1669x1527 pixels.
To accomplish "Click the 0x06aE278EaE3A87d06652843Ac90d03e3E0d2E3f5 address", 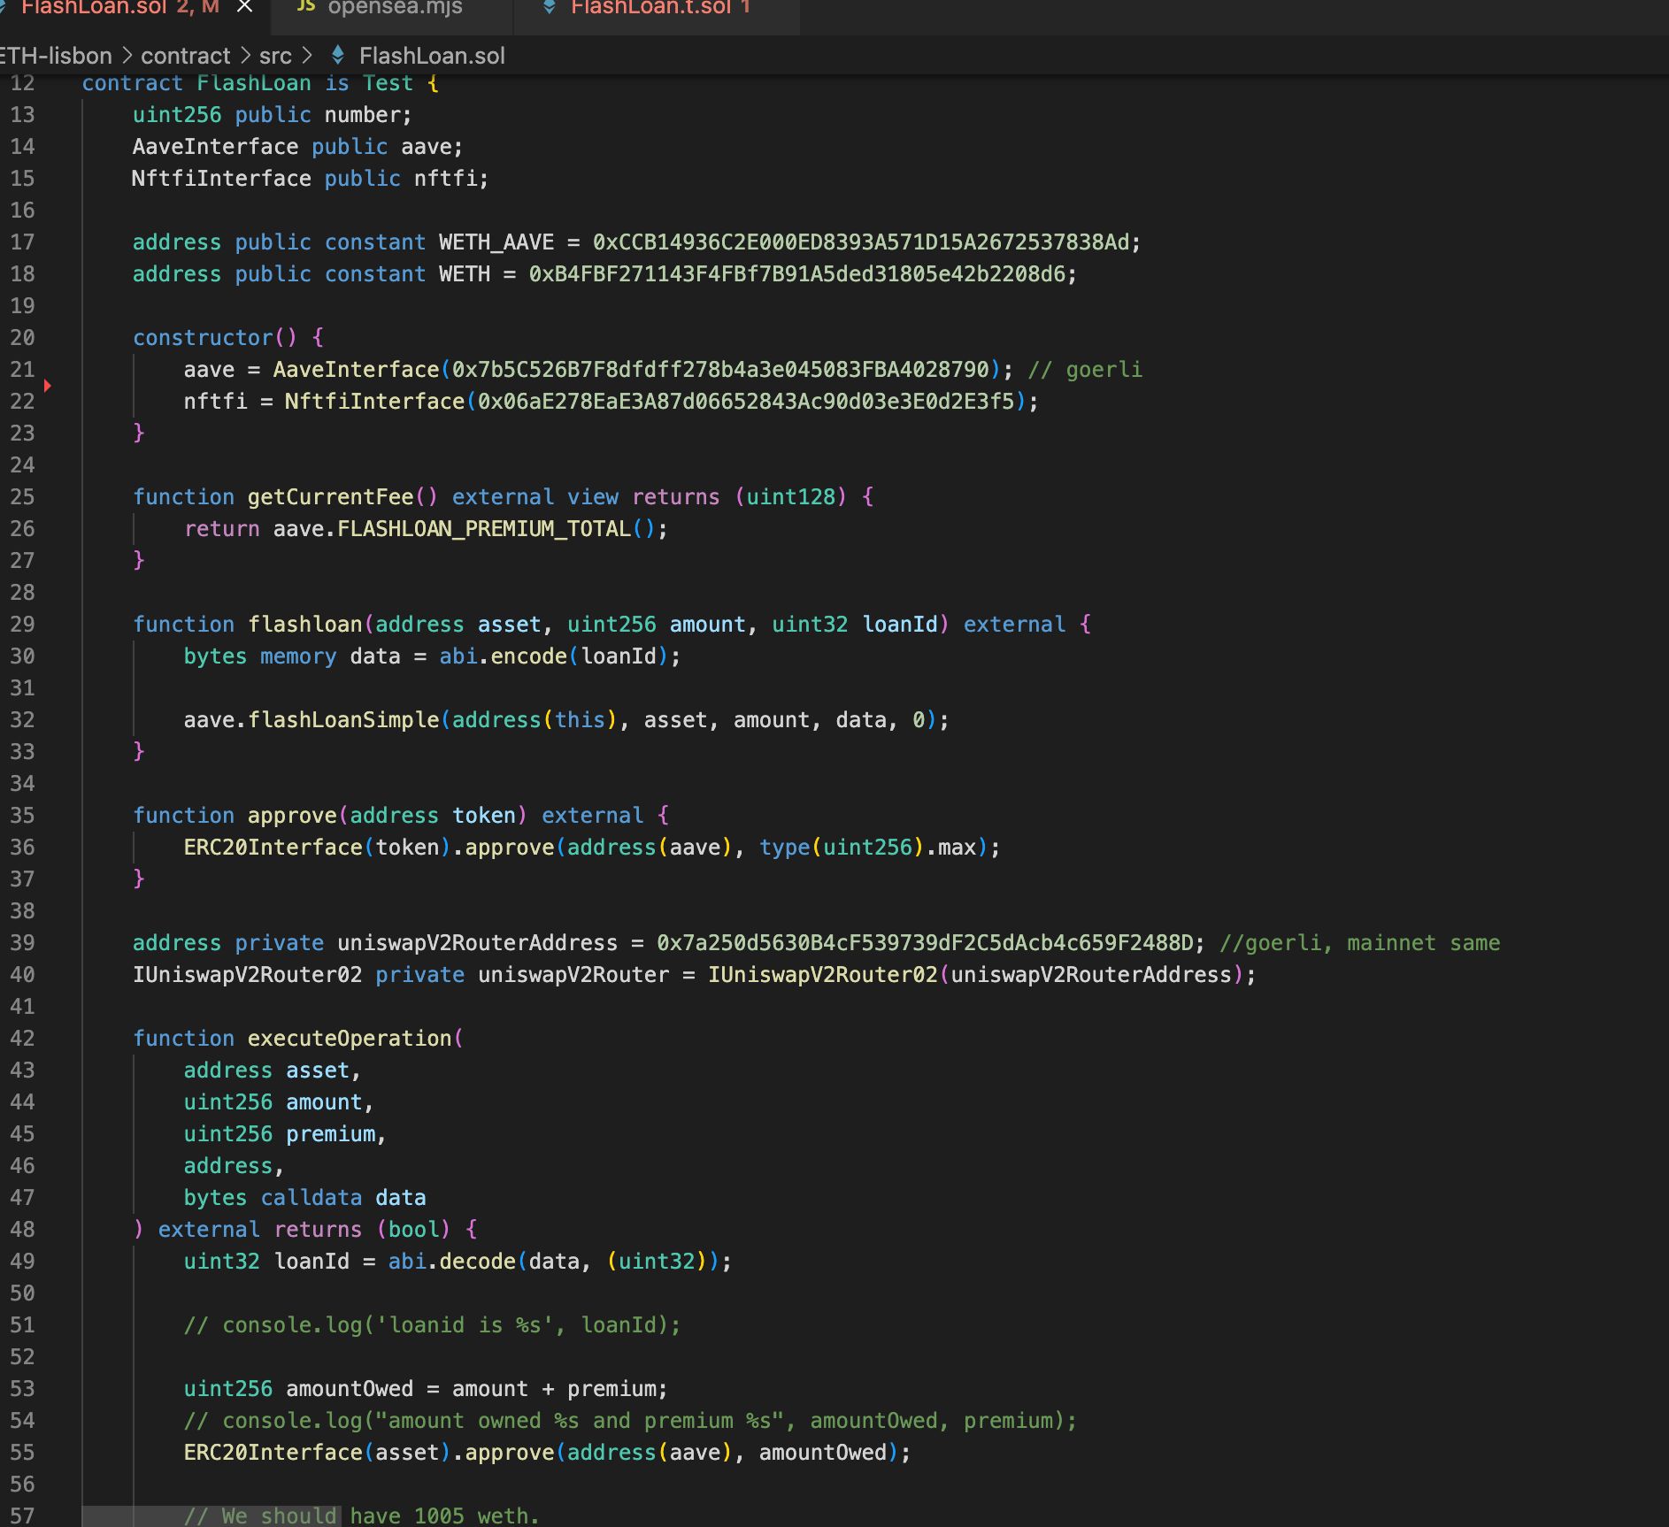I will (x=746, y=402).
